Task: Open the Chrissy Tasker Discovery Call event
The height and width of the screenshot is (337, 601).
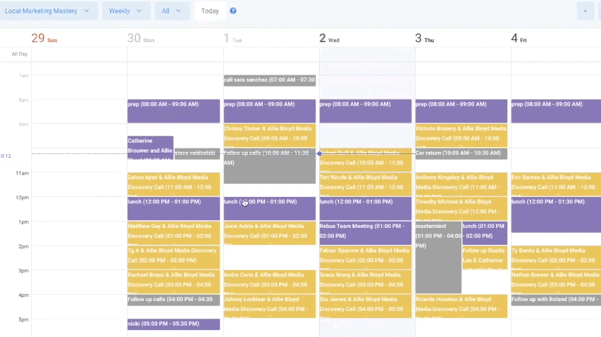Action: coord(269,135)
